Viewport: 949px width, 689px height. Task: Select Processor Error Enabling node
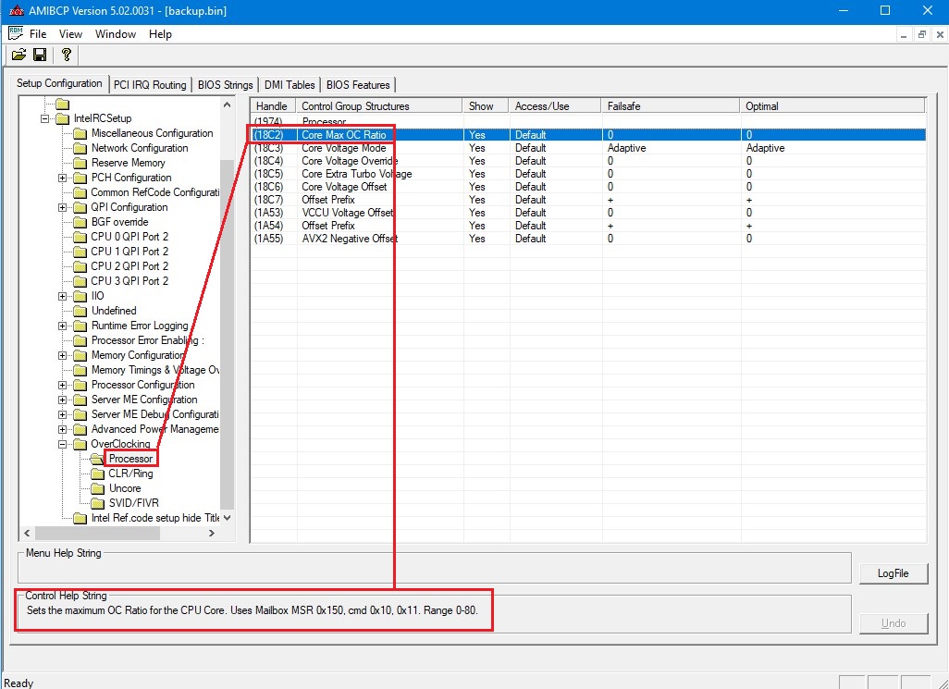pos(147,340)
